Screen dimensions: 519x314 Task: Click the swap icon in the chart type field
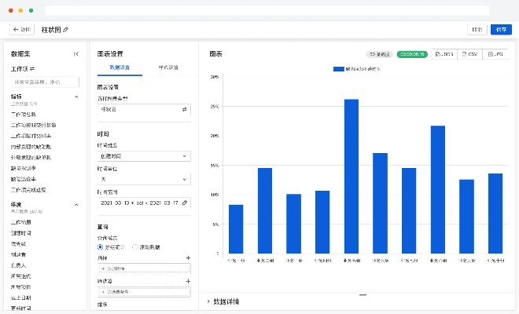click(185, 110)
